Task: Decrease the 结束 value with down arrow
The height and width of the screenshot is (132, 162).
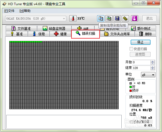Action: point(152,69)
